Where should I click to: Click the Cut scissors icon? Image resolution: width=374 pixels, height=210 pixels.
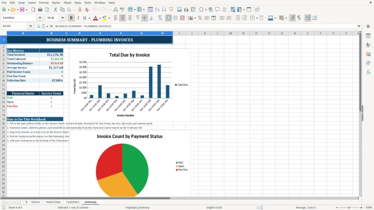tap(56, 9)
